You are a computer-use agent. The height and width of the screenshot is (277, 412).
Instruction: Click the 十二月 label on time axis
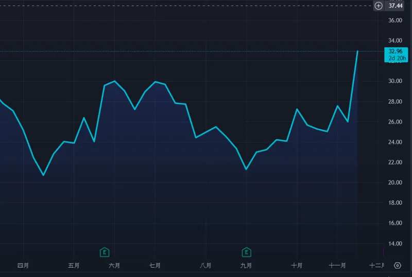point(377,266)
